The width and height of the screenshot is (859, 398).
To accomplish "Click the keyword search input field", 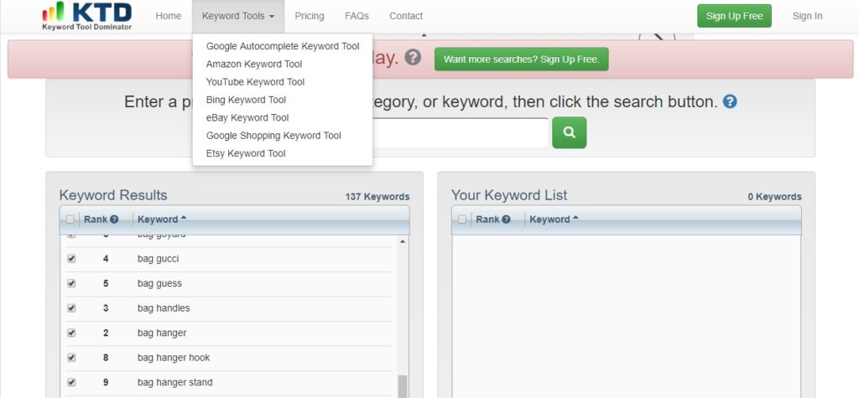I will [461, 132].
